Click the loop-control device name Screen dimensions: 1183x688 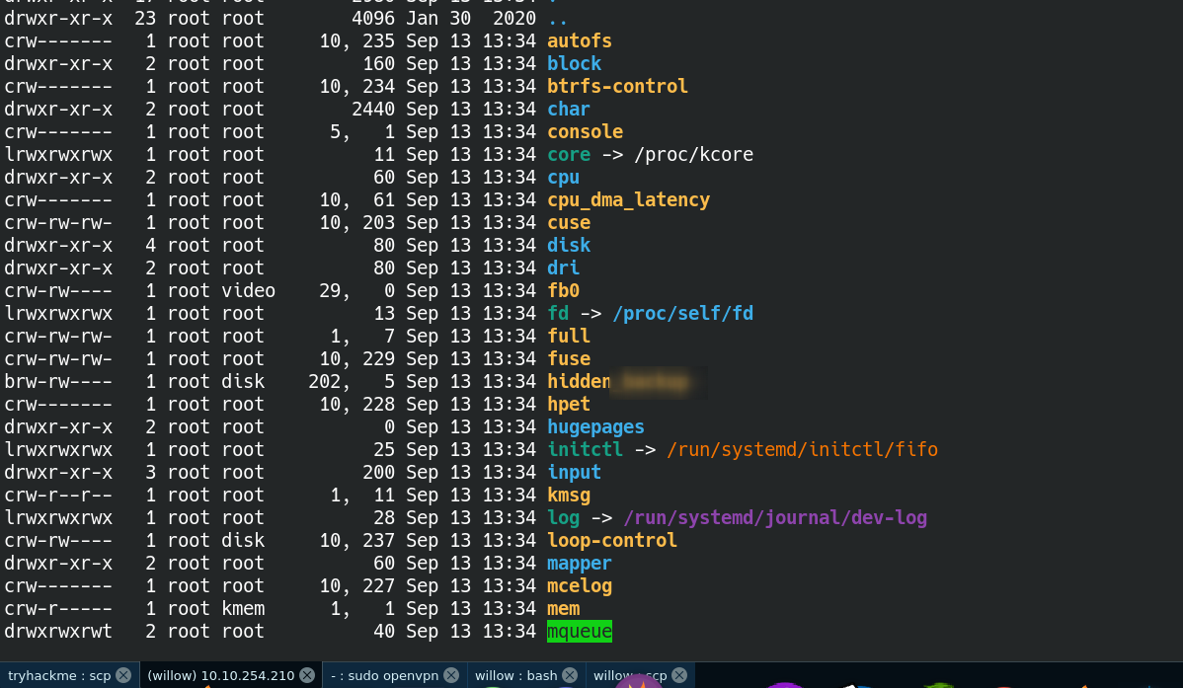[612, 541]
